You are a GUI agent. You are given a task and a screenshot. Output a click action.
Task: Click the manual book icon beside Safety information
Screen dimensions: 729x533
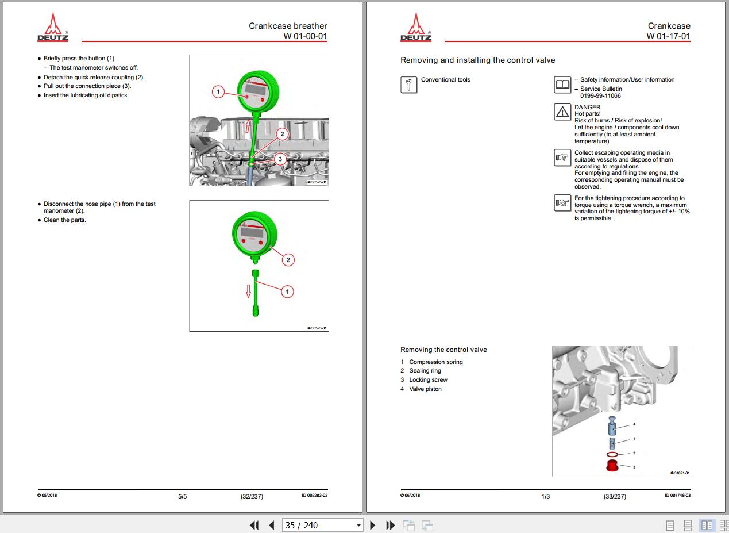pyautogui.click(x=562, y=85)
